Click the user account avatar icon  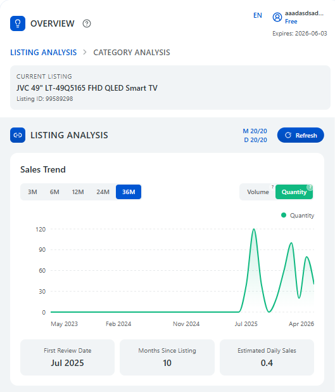click(x=277, y=17)
